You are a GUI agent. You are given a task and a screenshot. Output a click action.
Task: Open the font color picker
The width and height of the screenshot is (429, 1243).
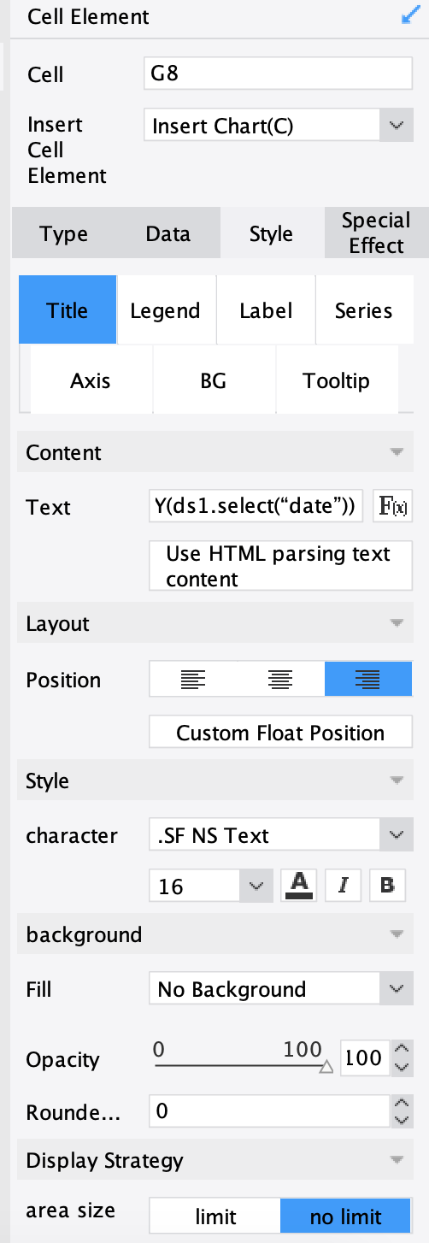tap(299, 885)
